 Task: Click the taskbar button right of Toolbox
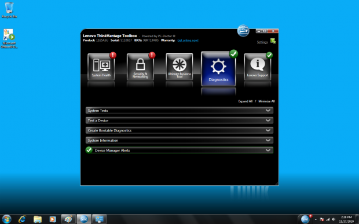click(x=100, y=219)
